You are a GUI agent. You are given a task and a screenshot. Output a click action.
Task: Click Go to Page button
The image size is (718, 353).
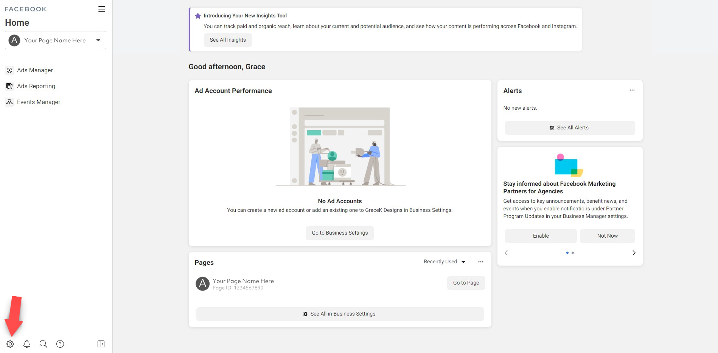466,283
